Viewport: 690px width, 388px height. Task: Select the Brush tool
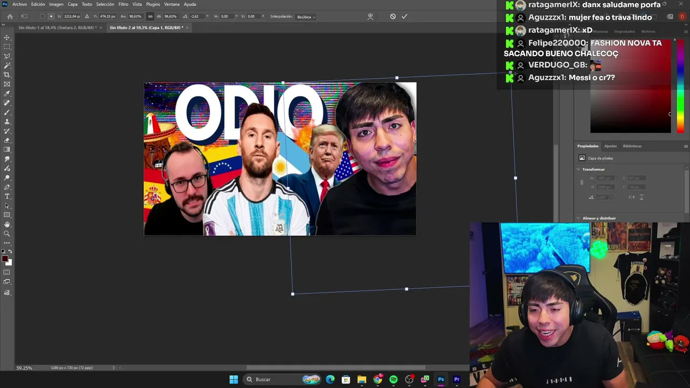(x=7, y=112)
